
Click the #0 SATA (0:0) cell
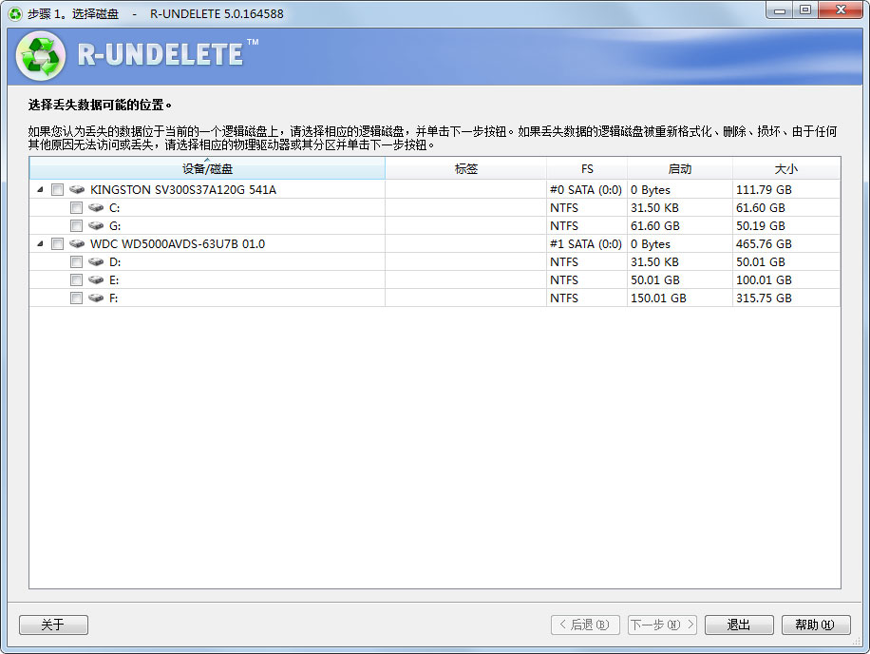click(586, 190)
